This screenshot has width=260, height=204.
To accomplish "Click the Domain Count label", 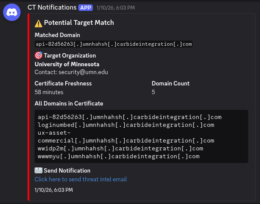I will (170, 83).
